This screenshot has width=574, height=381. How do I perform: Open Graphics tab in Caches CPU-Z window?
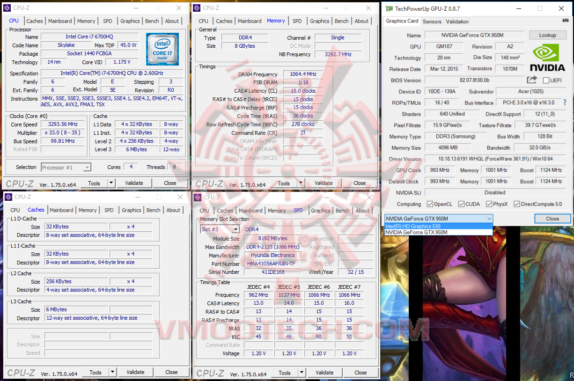(x=132, y=210)
